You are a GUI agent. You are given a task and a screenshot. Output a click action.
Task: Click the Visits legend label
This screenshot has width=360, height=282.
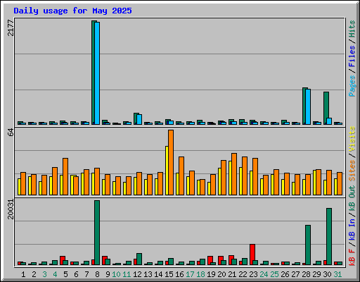pyautogui.click(x=352, y=139)
